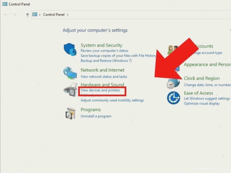
Task: Open the System and Security shield icon
Action: [70, 49]
